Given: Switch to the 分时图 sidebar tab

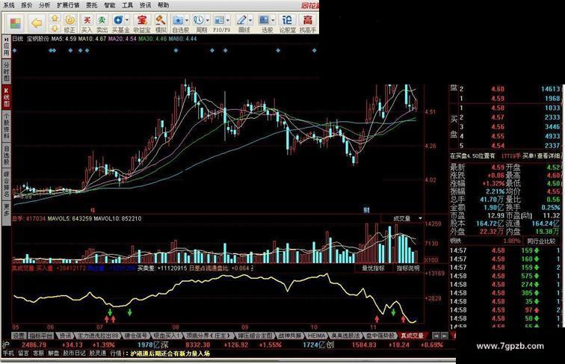Looking at the screenshot, I should point(7,71).
